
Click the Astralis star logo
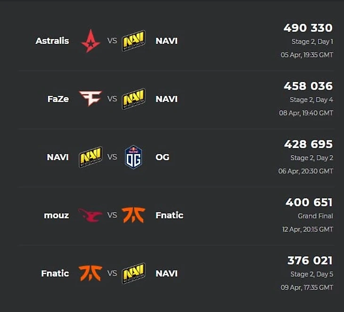pyautogui.click(x=90, y=41)
